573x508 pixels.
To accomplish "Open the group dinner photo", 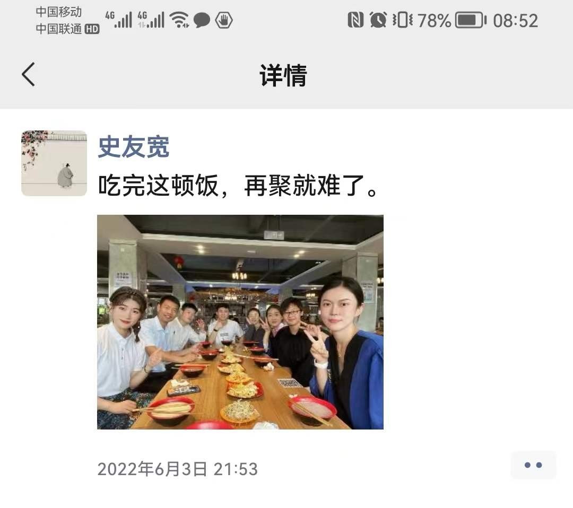I will pos(240,322).
